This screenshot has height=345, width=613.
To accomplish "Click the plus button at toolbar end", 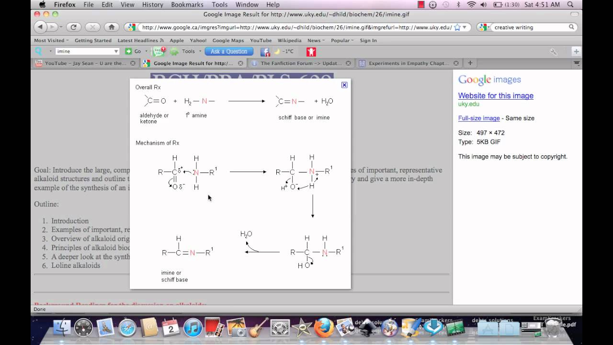I will tap(577, 51).
